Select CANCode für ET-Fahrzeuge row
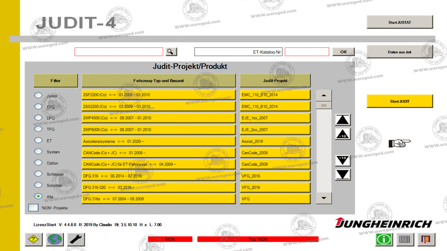Screen dimensions: 447x251 tap(159, 164)
